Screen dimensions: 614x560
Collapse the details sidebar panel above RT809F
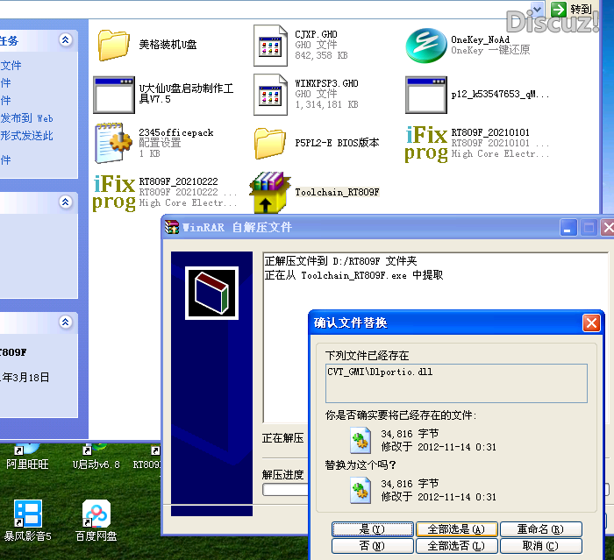pyautogui.click(x=66, y=322)
